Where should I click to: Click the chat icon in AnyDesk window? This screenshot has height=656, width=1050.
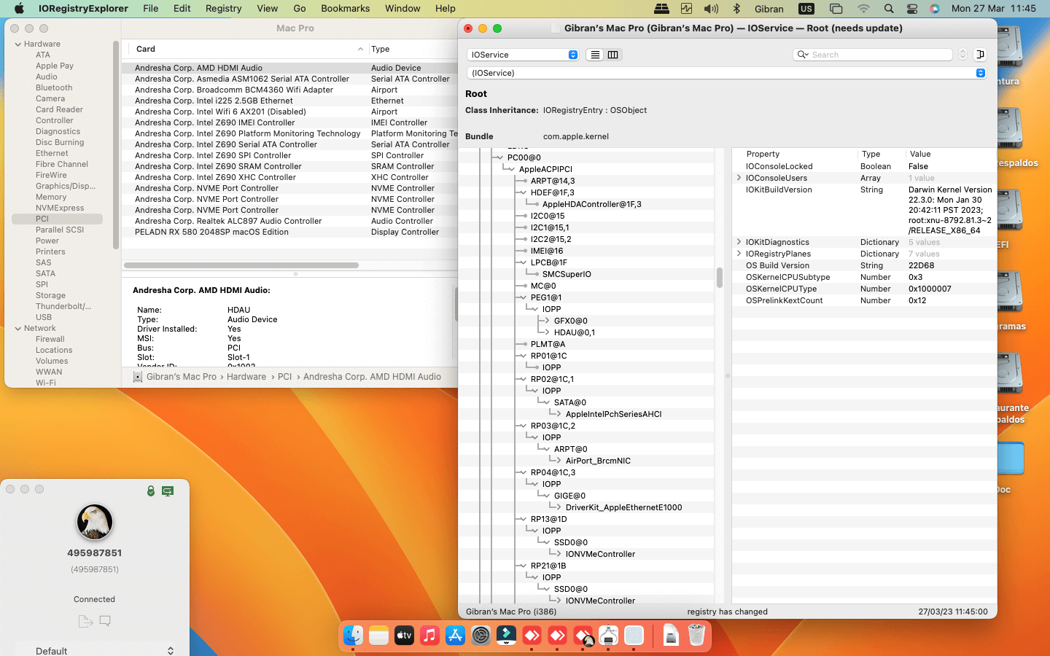tap(105, 621)
